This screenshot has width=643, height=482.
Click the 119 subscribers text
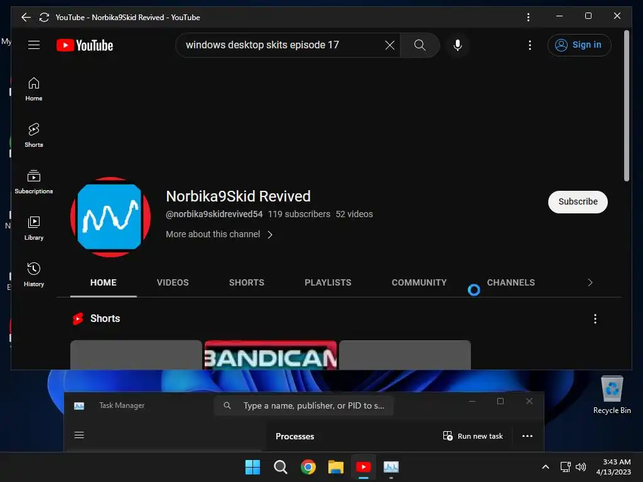click(299, 214)
